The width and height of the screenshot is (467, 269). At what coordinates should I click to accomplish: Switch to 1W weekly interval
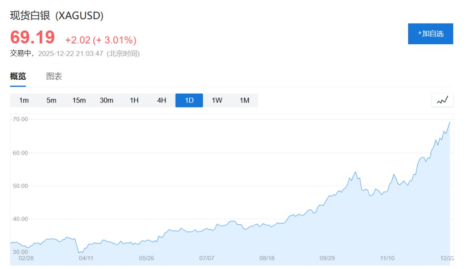pos(217,100)
